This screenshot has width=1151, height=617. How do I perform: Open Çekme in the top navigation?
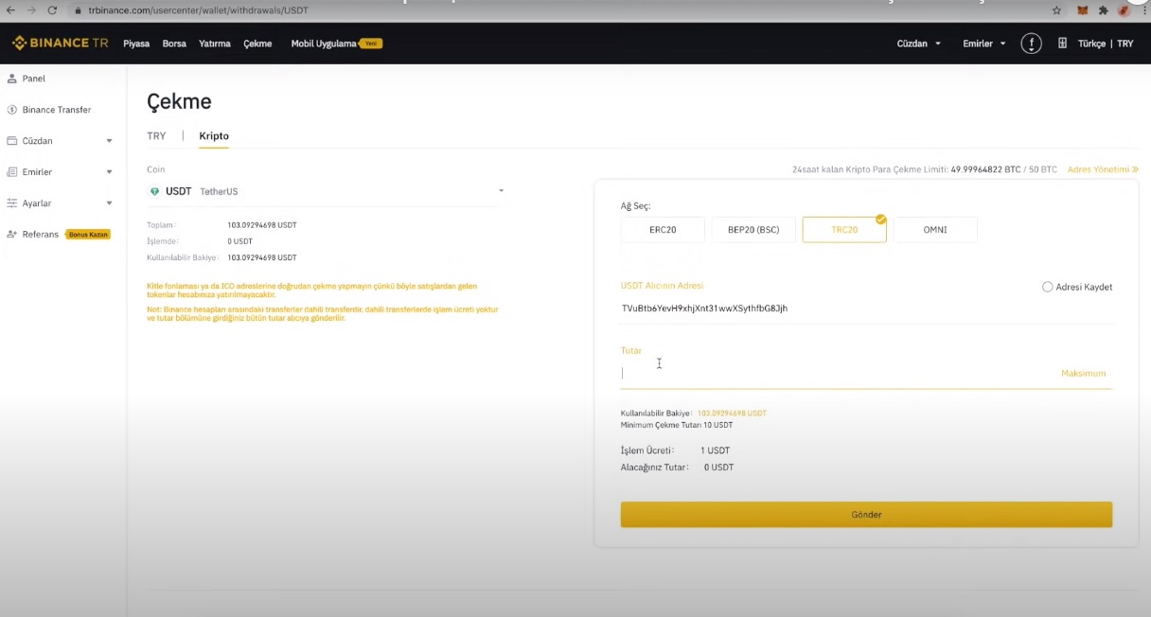coord(257,44)
